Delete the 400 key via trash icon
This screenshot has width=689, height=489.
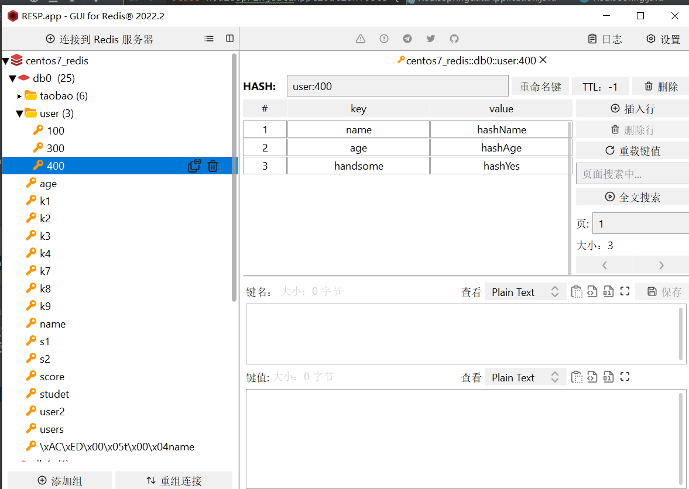[212, 166]
